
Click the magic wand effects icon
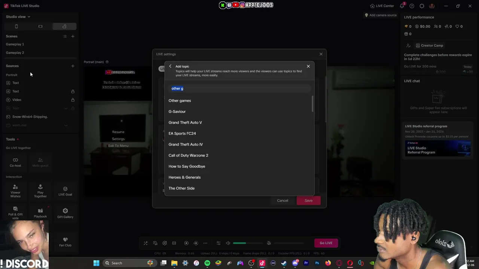146,243
